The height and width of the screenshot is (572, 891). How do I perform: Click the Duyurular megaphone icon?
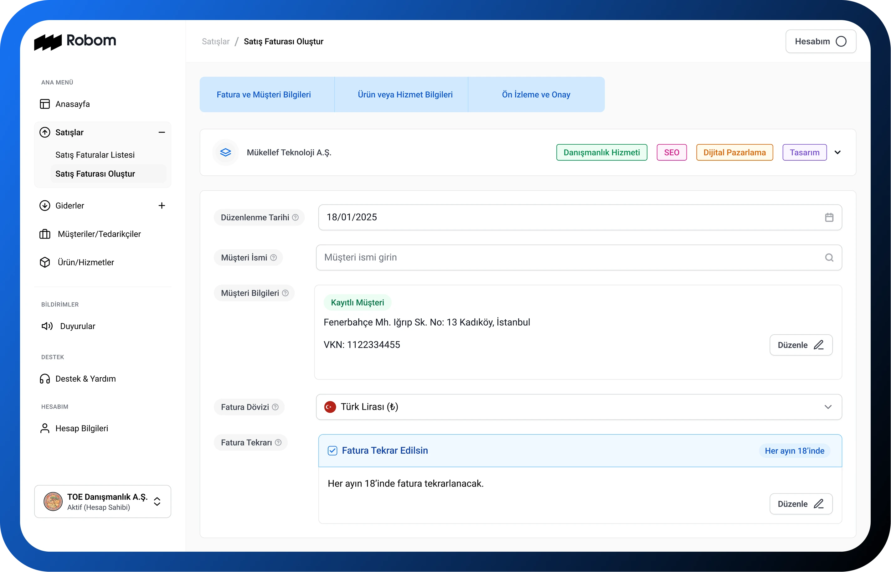coord(47,326)
